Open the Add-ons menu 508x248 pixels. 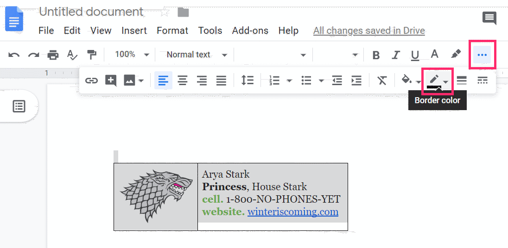[x=250, y=31]
